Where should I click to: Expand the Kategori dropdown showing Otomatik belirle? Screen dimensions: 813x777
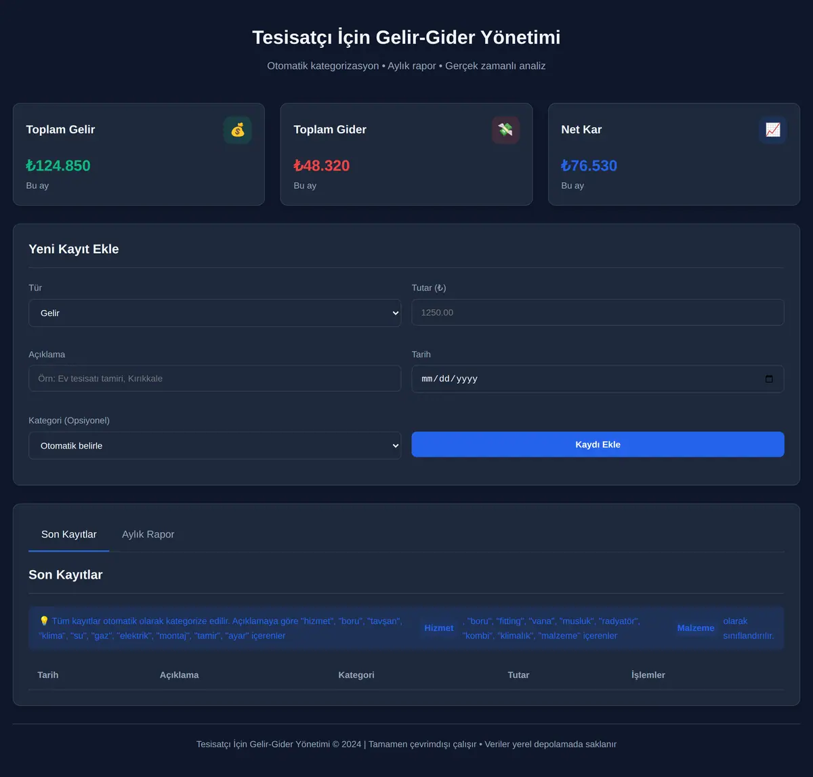pos(215,445)
